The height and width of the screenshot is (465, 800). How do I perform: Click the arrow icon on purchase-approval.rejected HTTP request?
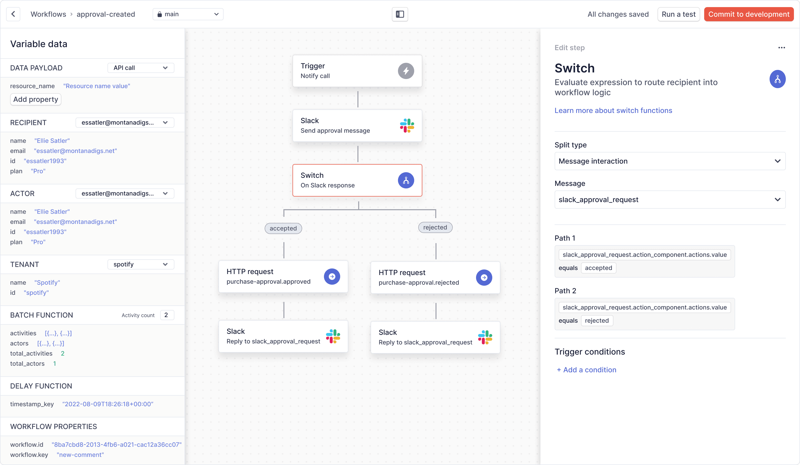[x=484, y=278]
